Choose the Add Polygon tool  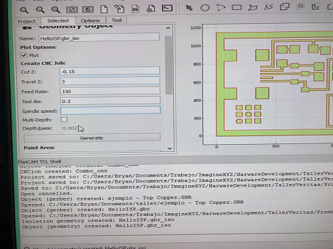pos(252,7)
